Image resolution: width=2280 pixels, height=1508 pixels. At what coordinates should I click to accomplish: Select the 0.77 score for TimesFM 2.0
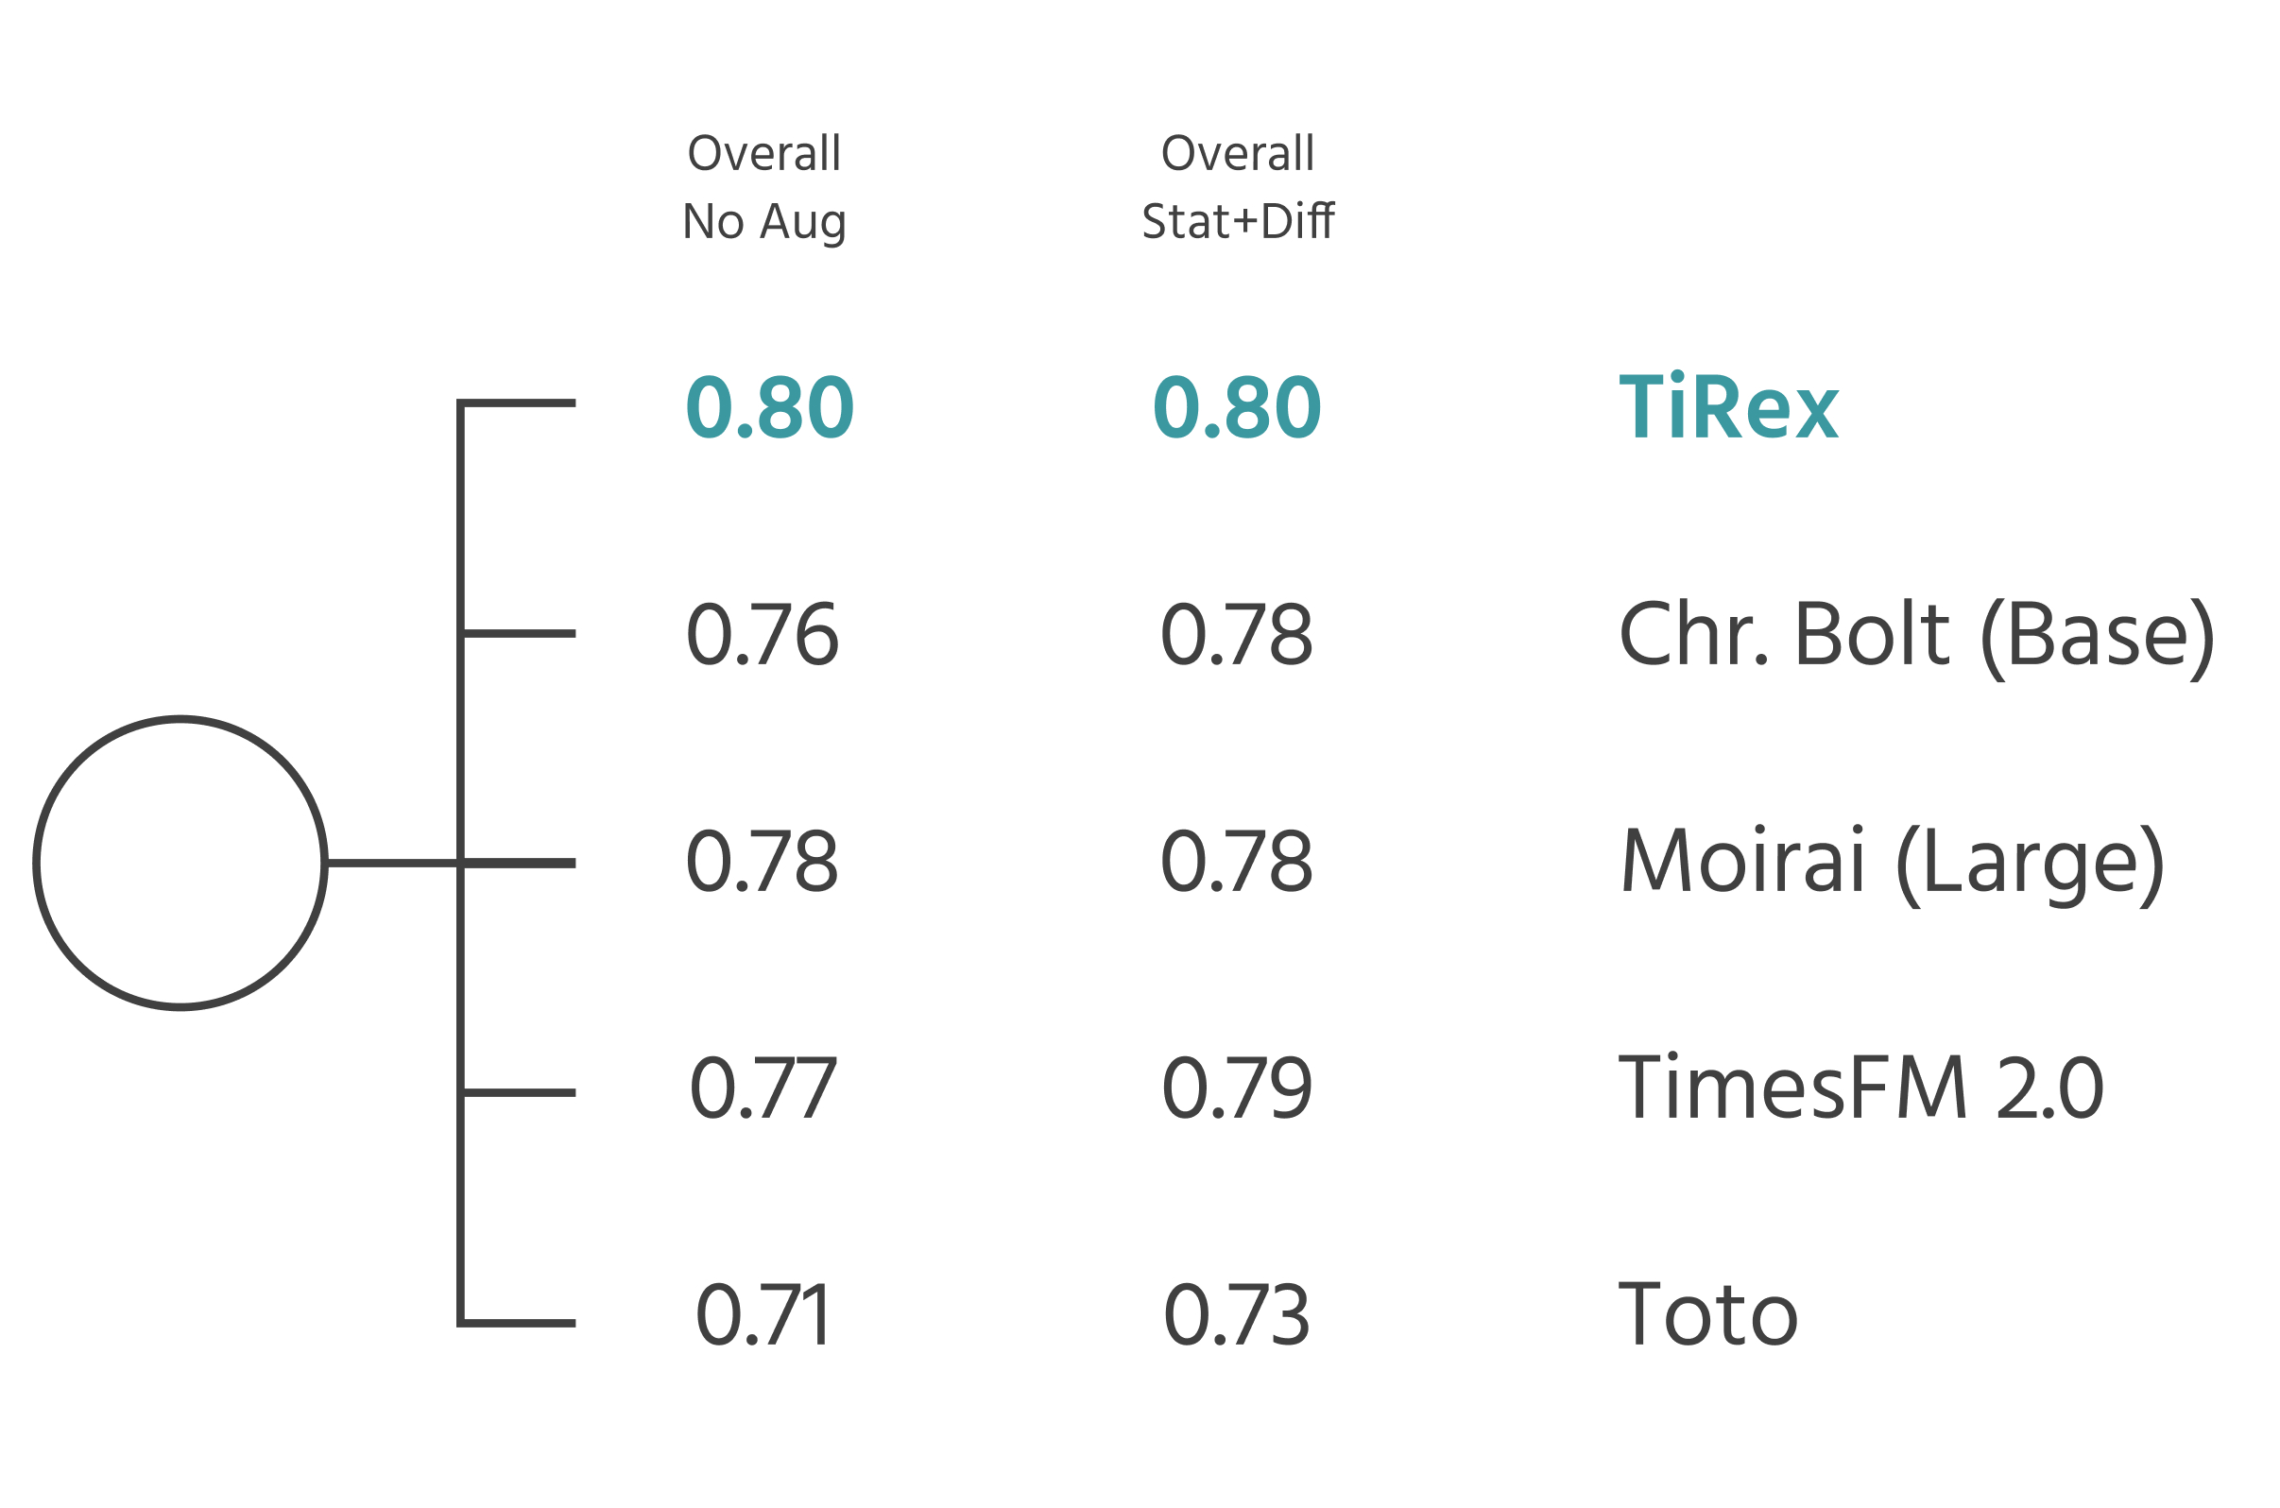tap(763, 1088)
